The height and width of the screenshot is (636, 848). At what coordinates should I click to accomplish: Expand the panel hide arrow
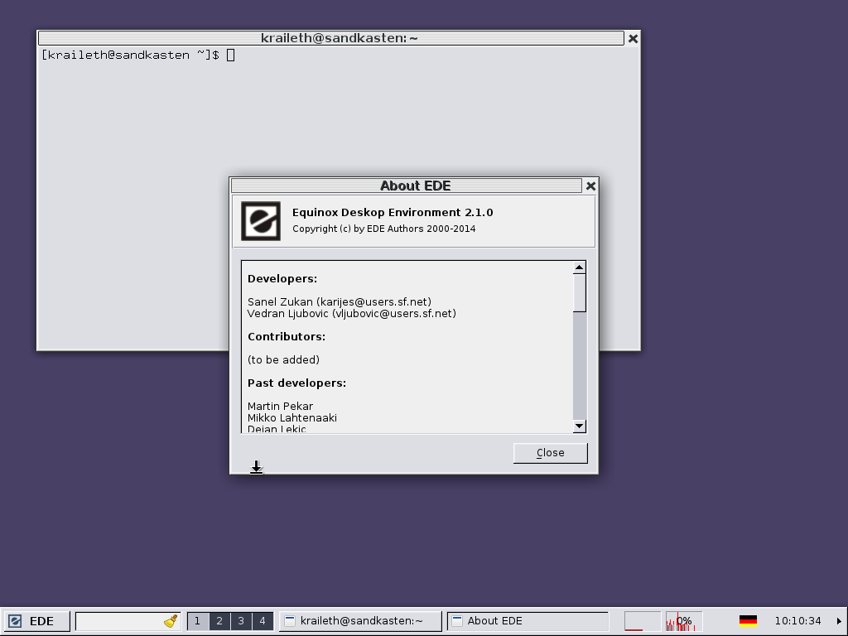pos(839,621)
